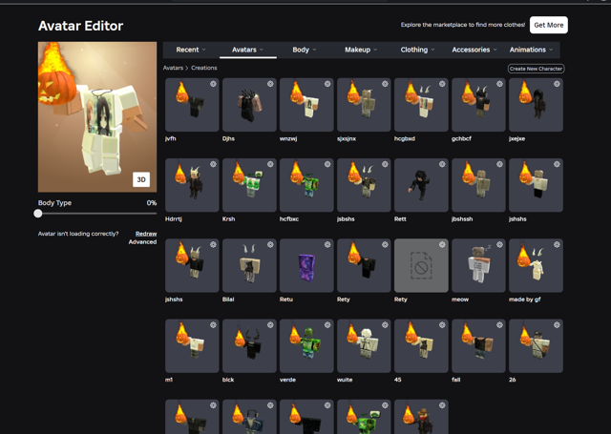The width and height of the screenshot is (611, 434).
Task: Open settings gear on Rett avatar
Action: 442,164
